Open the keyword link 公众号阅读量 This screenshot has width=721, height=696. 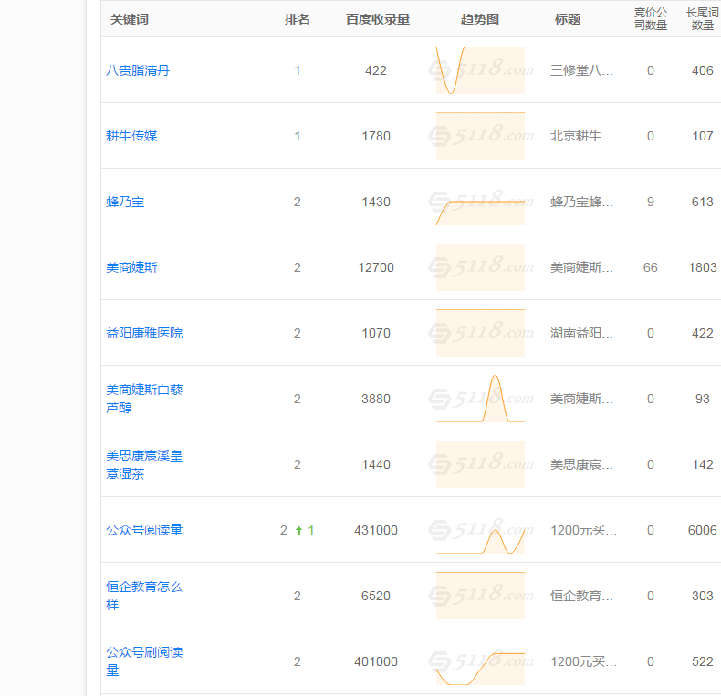(x=144, y=530)
